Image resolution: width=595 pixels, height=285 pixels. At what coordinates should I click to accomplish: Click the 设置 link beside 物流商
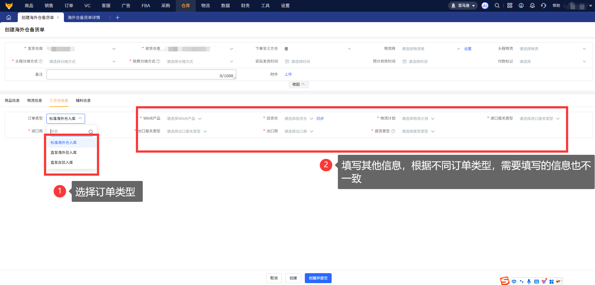[468, 49]
